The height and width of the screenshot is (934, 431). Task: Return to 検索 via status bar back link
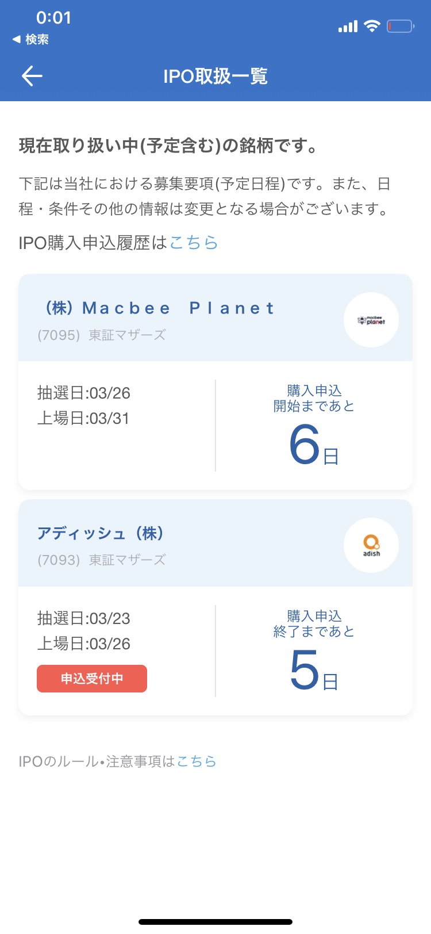(31, 39)
